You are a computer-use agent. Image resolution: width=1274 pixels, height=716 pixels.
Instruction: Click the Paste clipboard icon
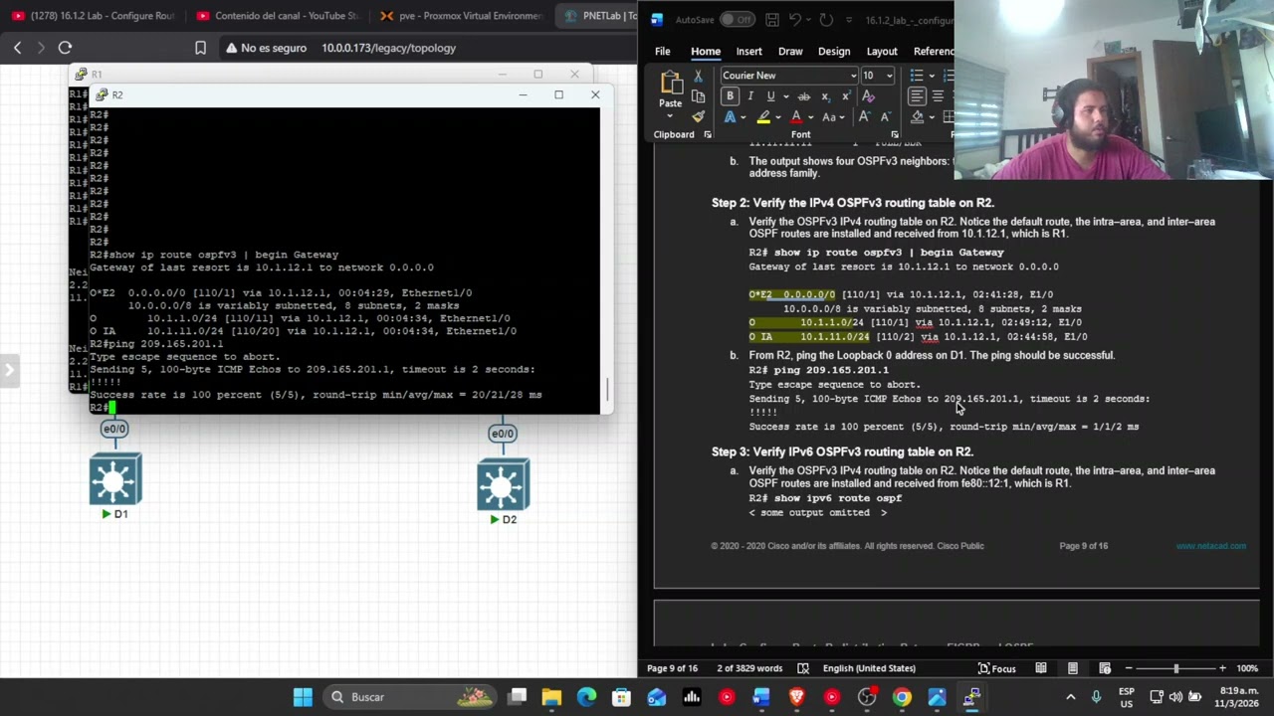pos(671,83)
